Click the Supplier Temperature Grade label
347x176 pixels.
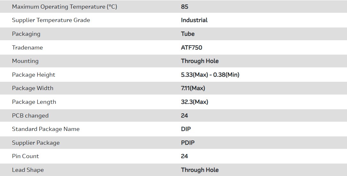(x=51, y=20)
